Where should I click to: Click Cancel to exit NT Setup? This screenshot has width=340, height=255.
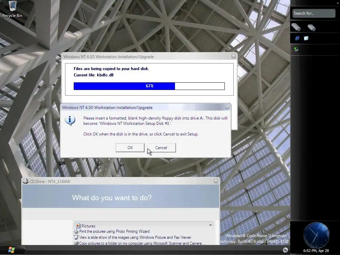[x=161, y=148]
